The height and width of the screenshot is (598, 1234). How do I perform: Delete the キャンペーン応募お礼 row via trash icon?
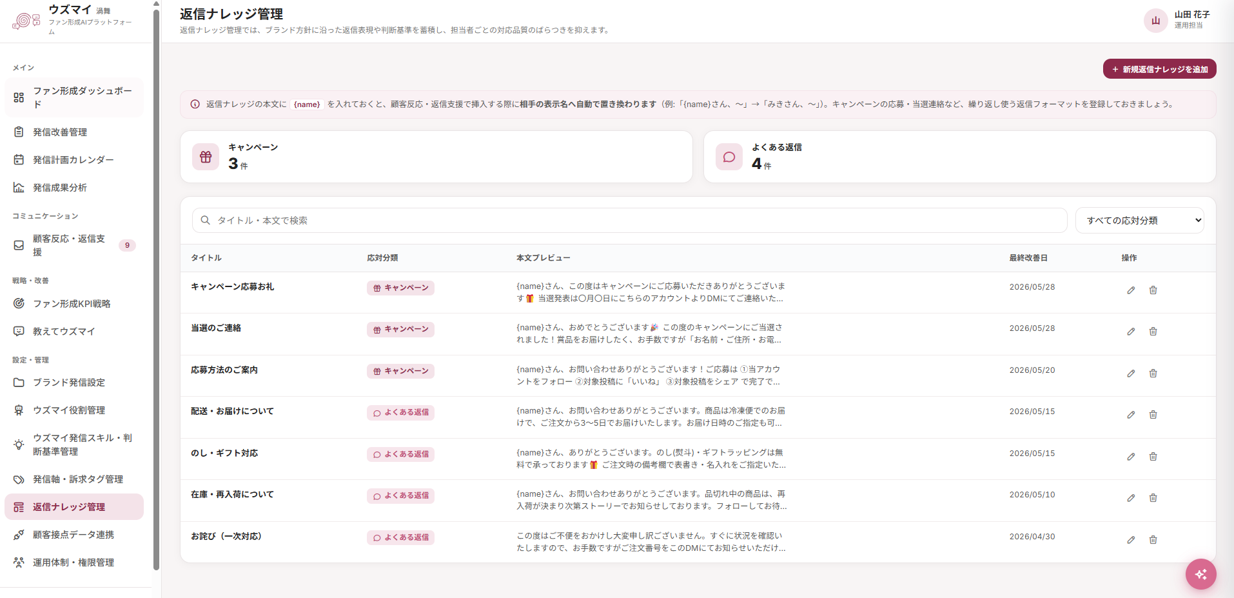1153,290
